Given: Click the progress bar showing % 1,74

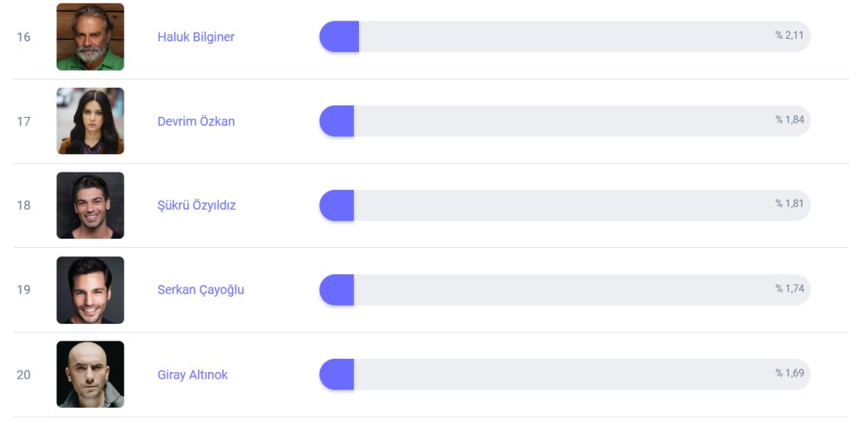Looking at the screenshot, I should pos(564,290).
